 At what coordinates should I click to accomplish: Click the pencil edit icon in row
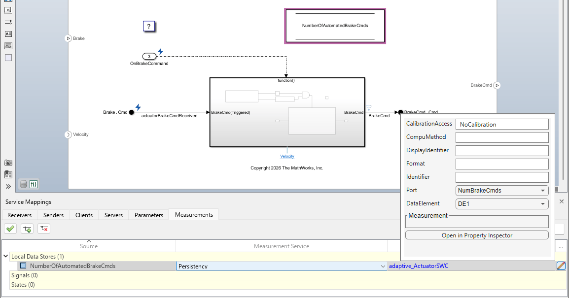561,265
